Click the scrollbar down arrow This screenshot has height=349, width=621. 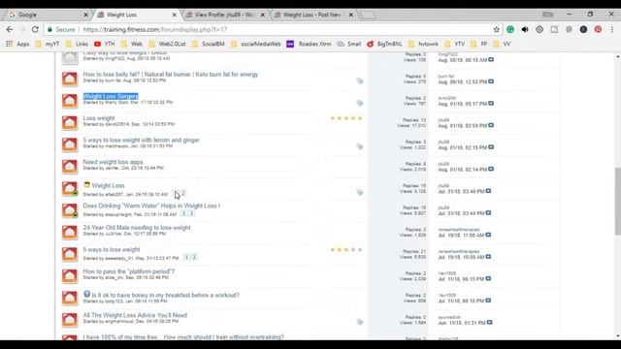[x=617, y=336]
